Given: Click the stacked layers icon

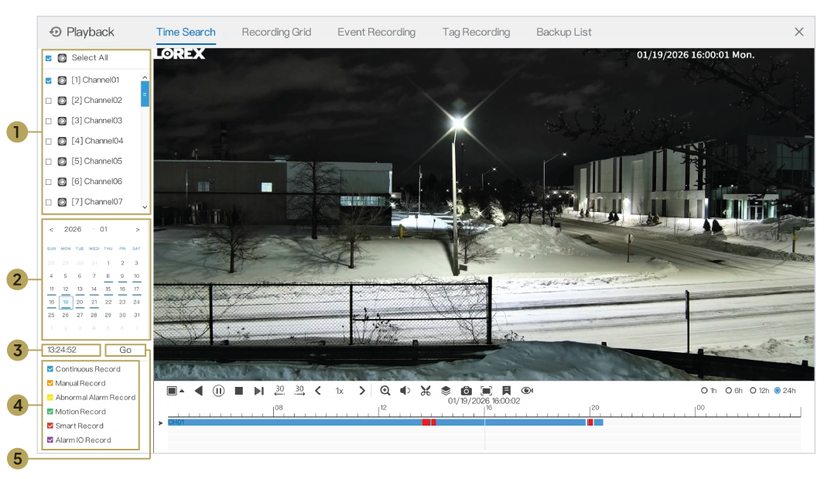Looking at the screenshot, I should click(x=446, y=391).
